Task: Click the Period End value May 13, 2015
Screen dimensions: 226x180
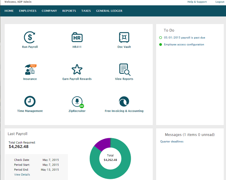Action: 50,170
